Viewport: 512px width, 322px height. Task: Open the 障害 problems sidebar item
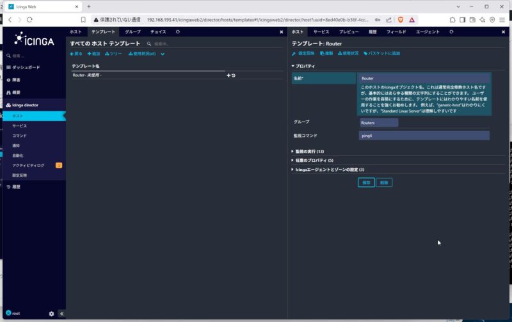click(13, 80)
